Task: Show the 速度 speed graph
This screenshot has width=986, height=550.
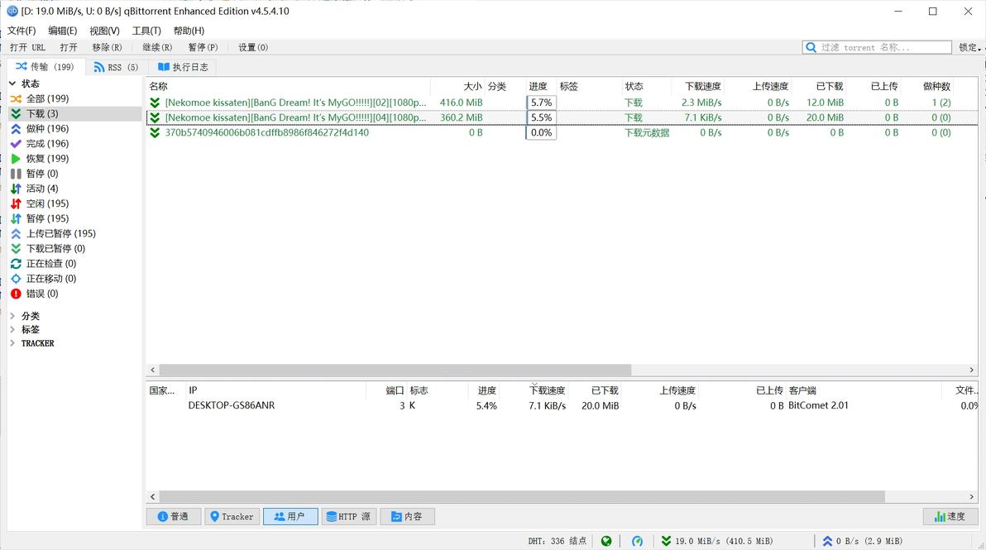Action: point(950,517)
